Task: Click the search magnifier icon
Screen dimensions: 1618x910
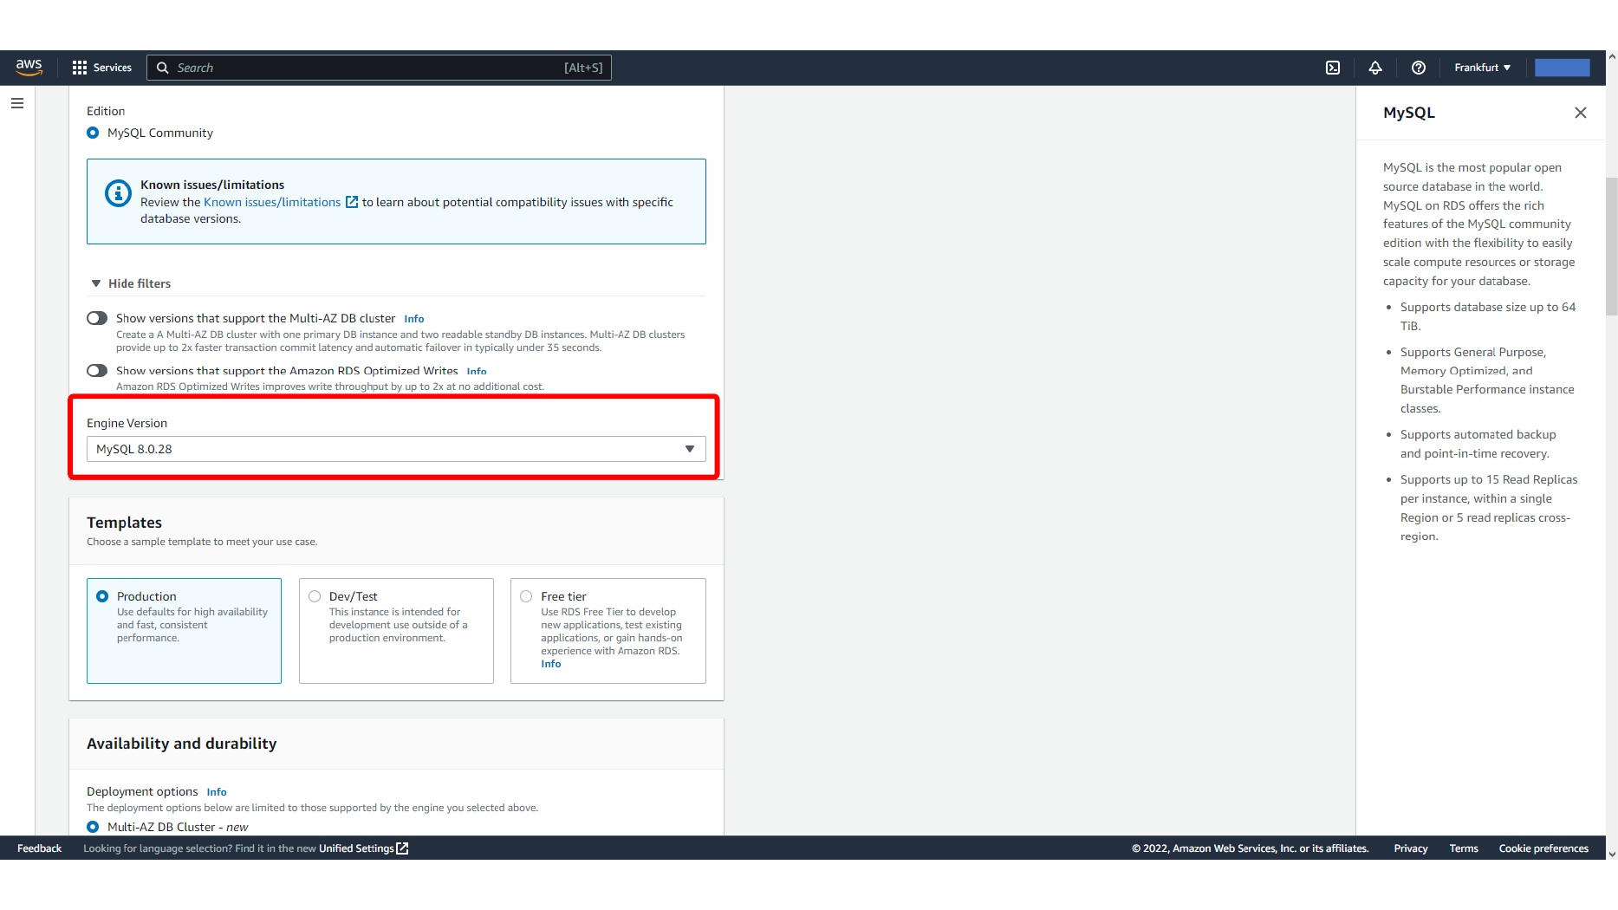Action: (162, 68)
